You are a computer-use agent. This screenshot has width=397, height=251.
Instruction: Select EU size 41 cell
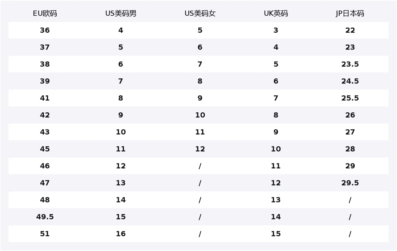coord(45,98)
